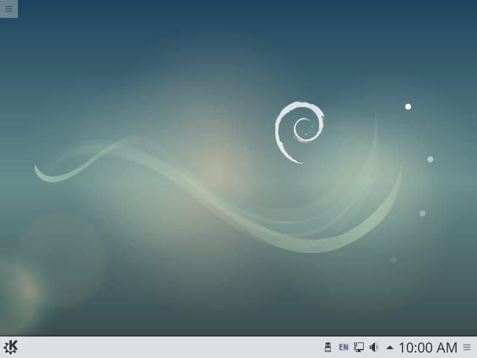Click the third dot in the wallpaper arc
The image size is (477, 358).
pyautogui.click(x=422, y=214)
